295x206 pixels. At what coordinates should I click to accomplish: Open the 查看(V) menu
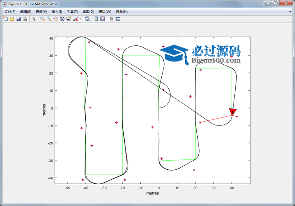point(41,12)
